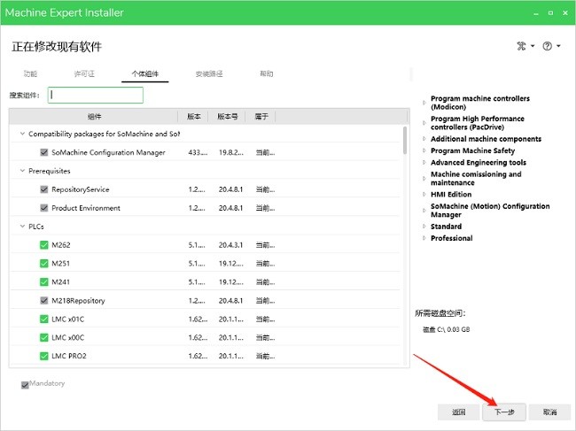The image size is (576, 431).
Task: Toggle the M251 component checkbox
Action: tap(44, 264)
